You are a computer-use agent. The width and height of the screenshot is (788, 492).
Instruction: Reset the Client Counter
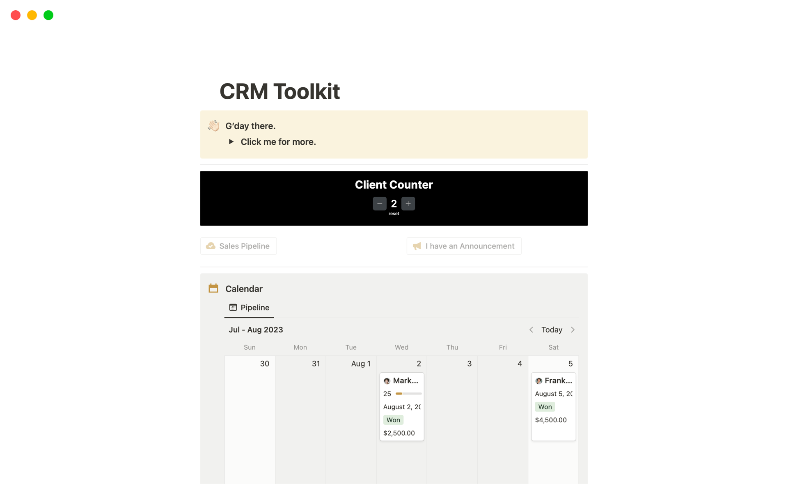pyautogui.click(x=394, y=214)
